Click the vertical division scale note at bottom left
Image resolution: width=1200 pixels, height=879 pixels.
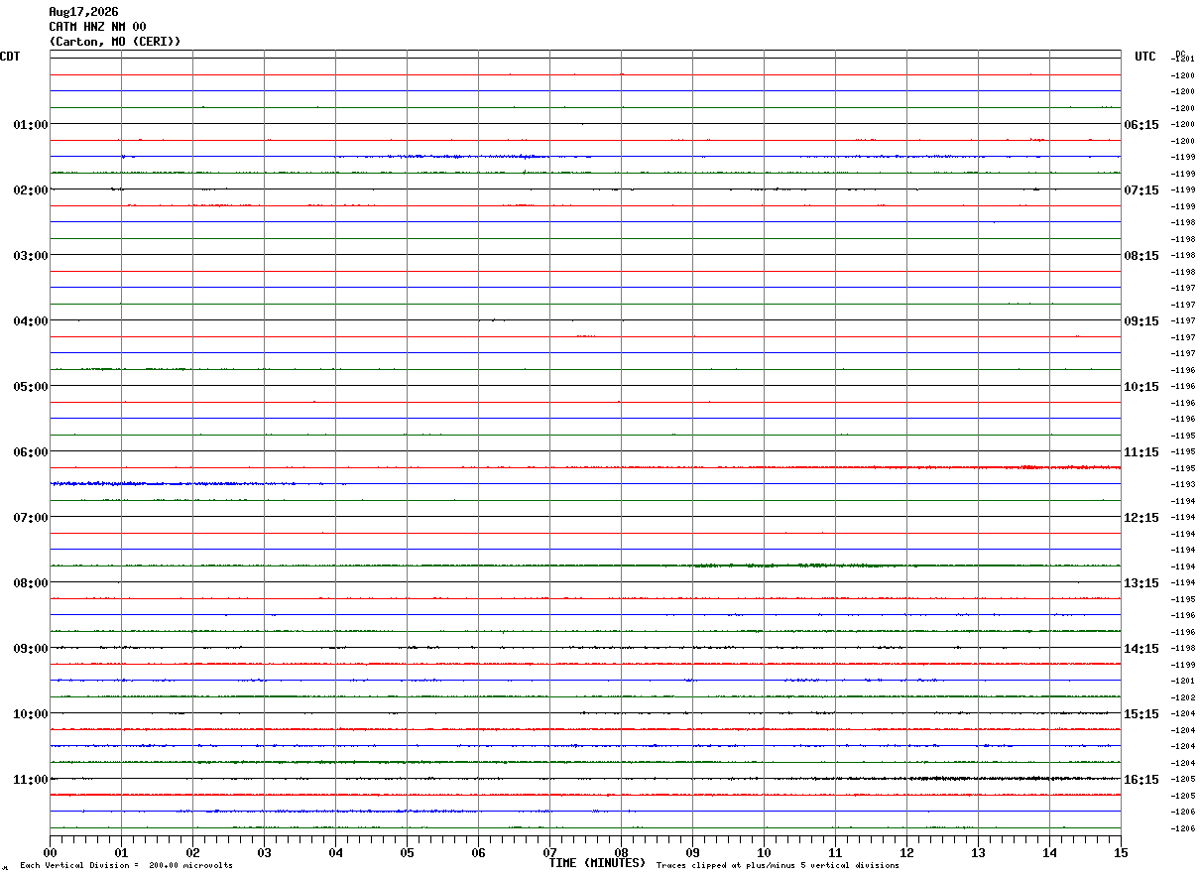point(126,866)
